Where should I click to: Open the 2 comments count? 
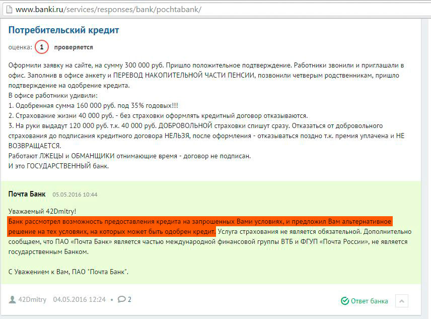pos(129,299)
